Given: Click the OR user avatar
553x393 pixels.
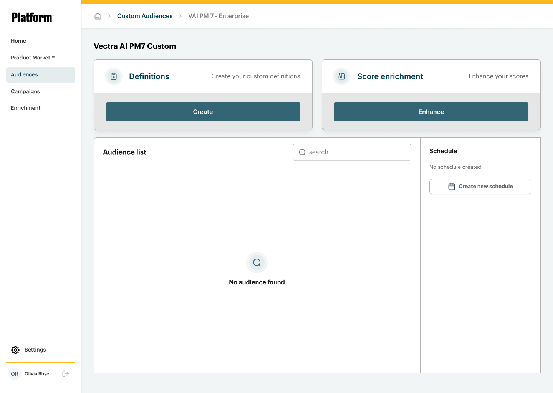Looking at the screenshot, I should pyautogui.click(x=15, y=374).
